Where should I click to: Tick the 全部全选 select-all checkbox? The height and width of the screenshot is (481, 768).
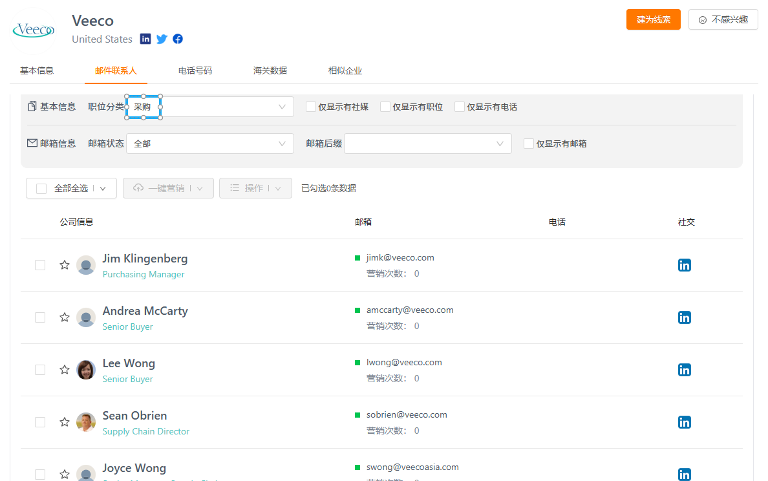click(x=41, y=189)
